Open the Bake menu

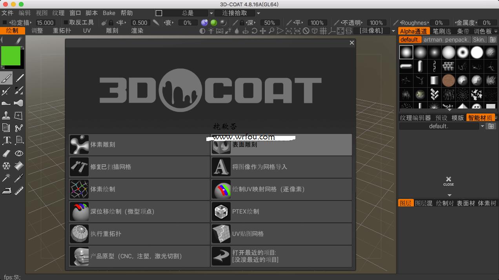[109, 13]
